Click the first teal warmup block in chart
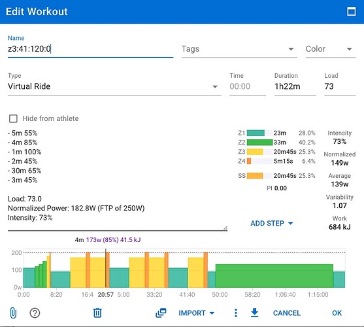The image size is (364, 327). (x=29, y=278)
